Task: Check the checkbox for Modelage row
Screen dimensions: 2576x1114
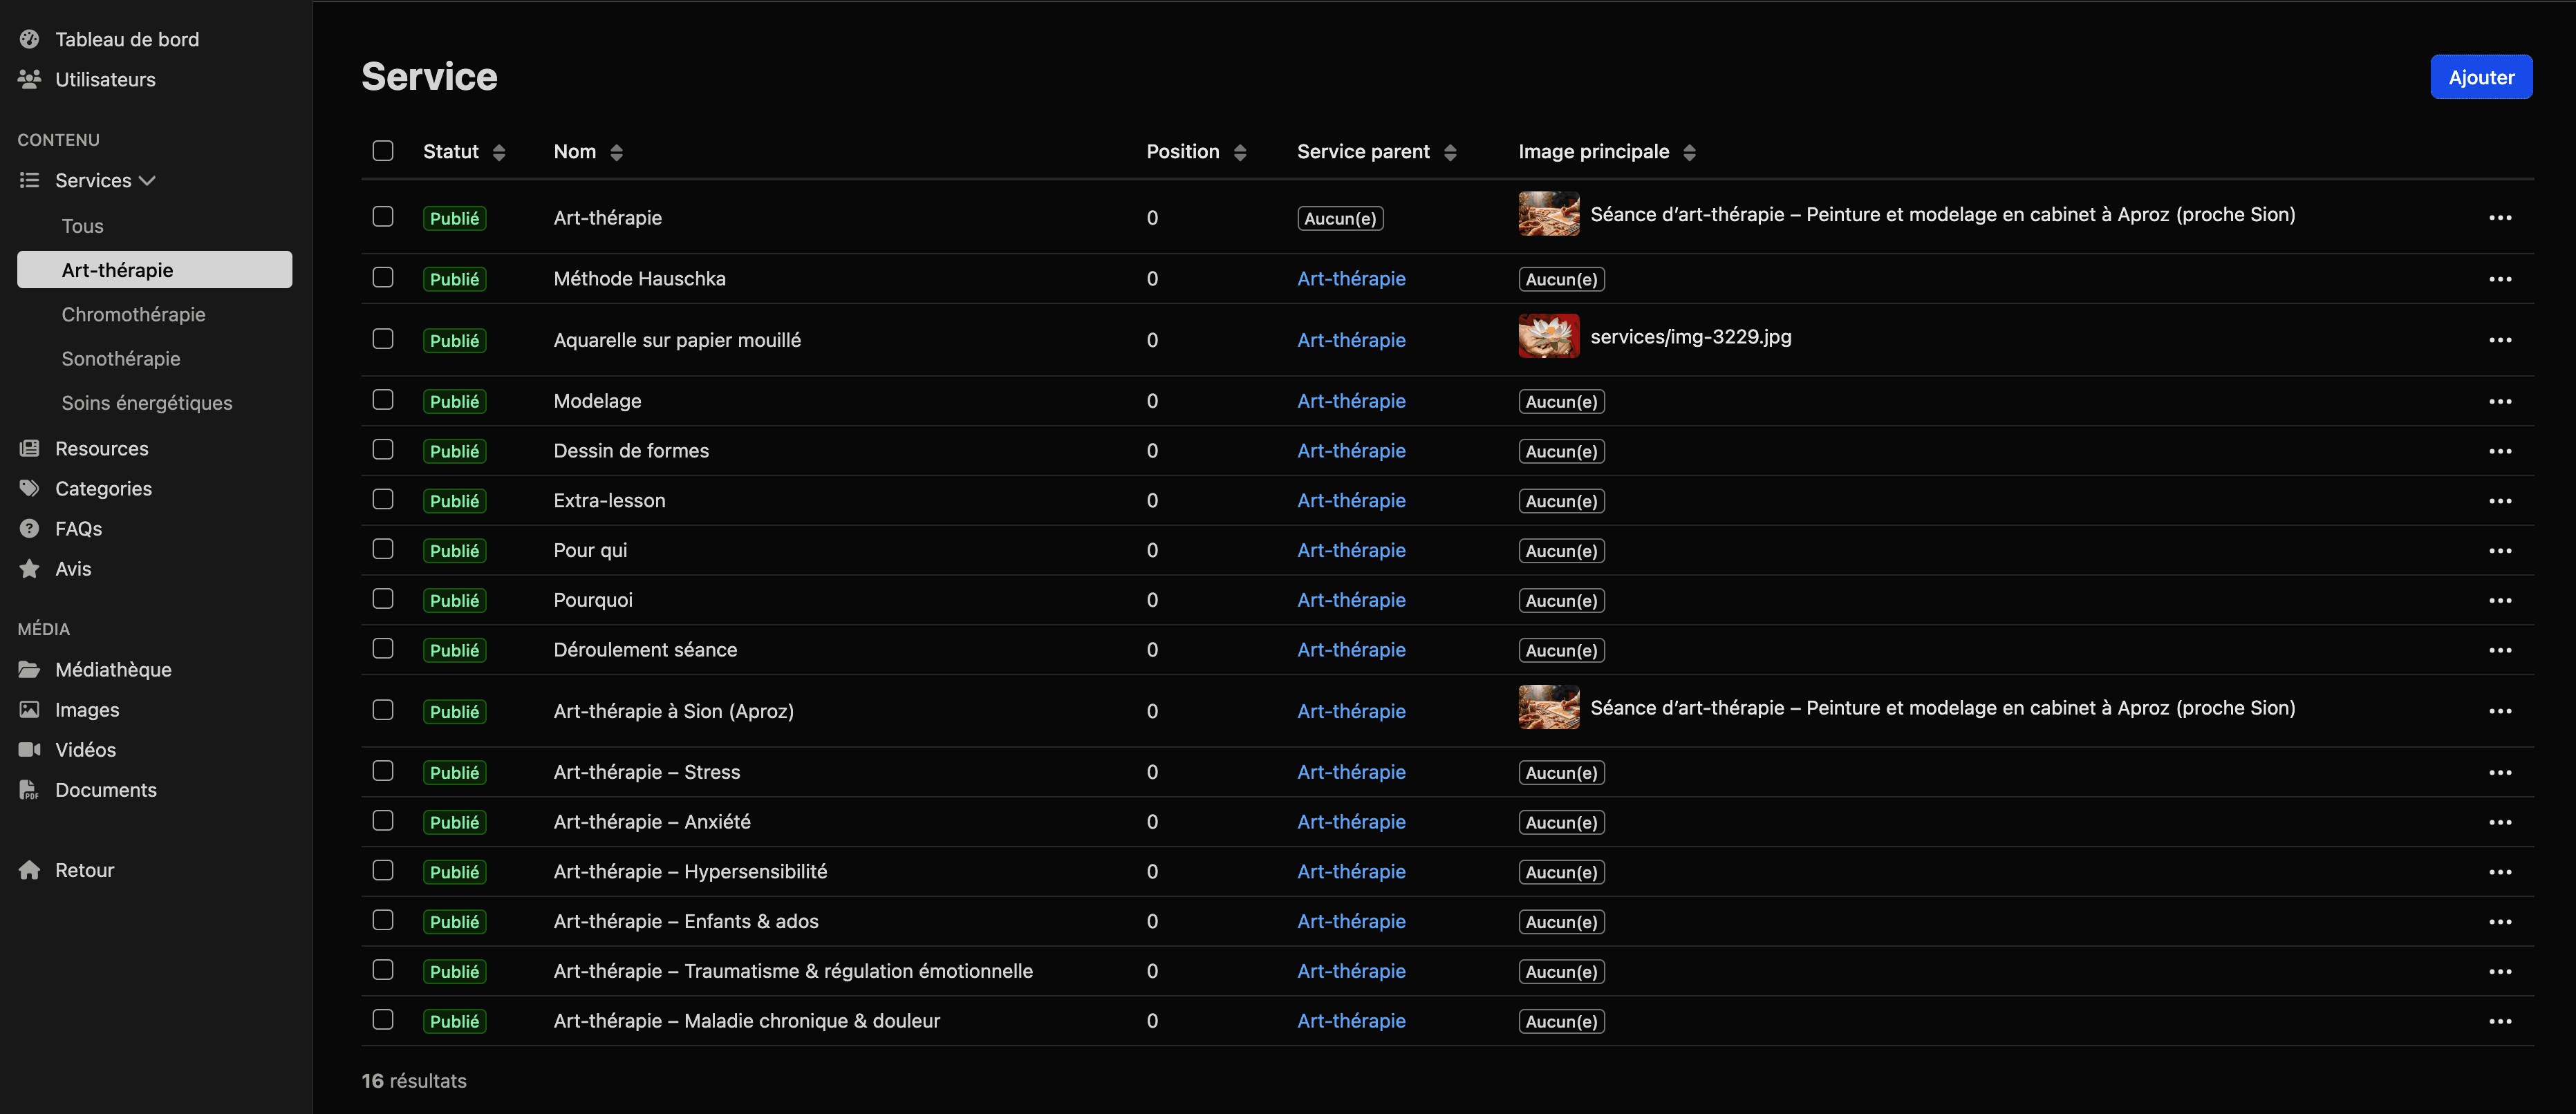Action: pos(383,400)
